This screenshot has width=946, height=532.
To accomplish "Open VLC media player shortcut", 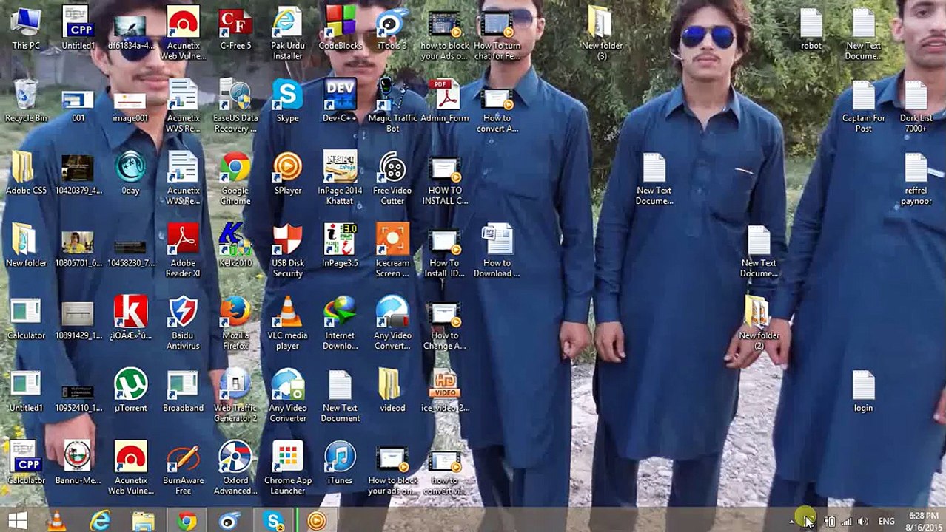I will tap(288, 324).
